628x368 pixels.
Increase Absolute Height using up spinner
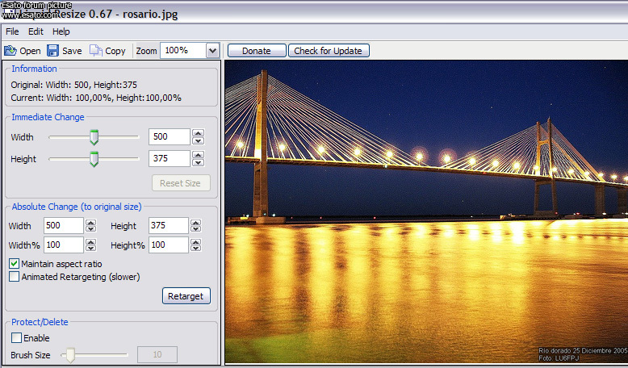(195, 222)
